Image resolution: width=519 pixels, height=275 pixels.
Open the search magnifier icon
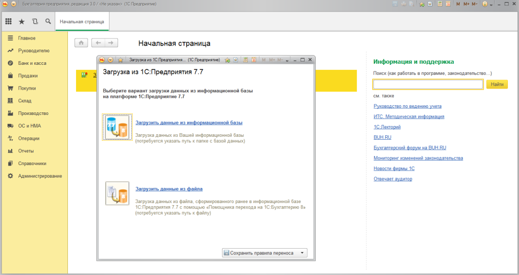48,21
